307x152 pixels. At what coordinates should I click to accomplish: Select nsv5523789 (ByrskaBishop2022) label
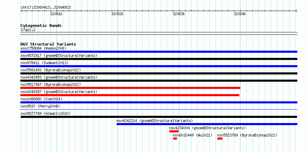247,135
